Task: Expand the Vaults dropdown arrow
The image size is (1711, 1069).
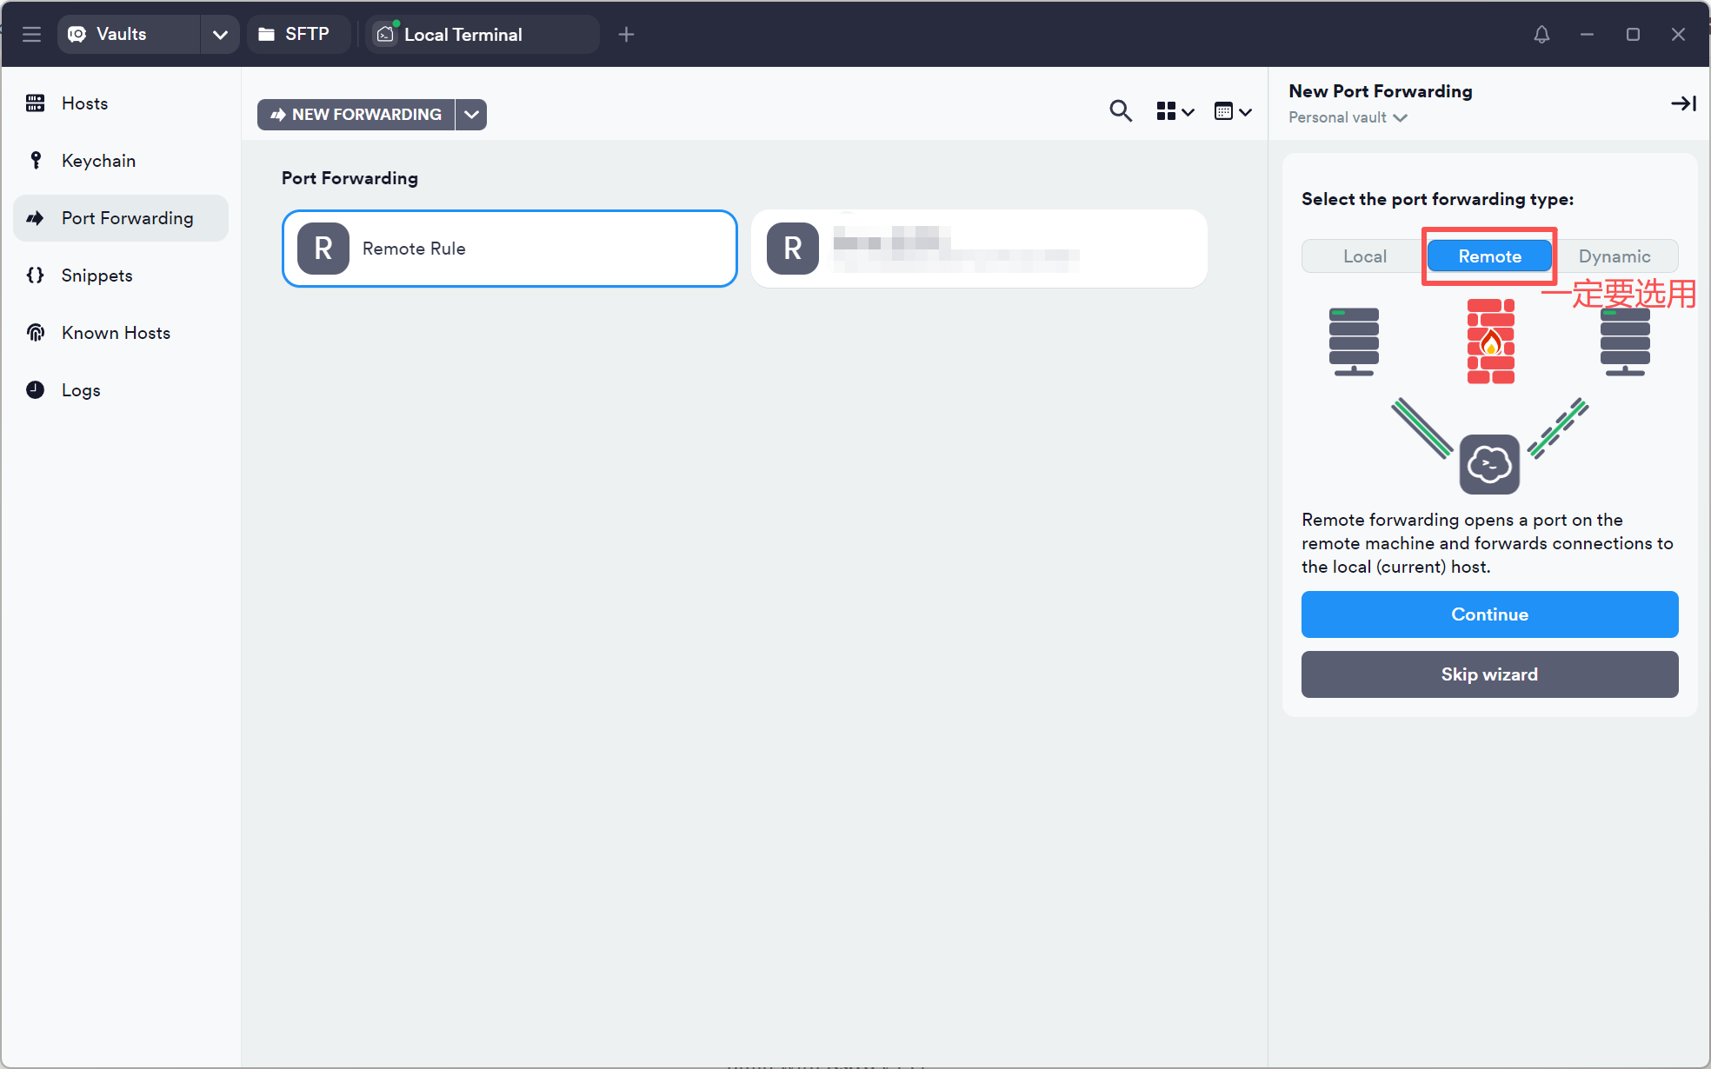Action: tap(220, 35)
